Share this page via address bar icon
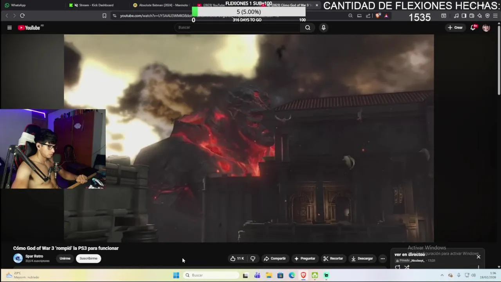The width and height of the screenshot is (501, 282). 368,16
